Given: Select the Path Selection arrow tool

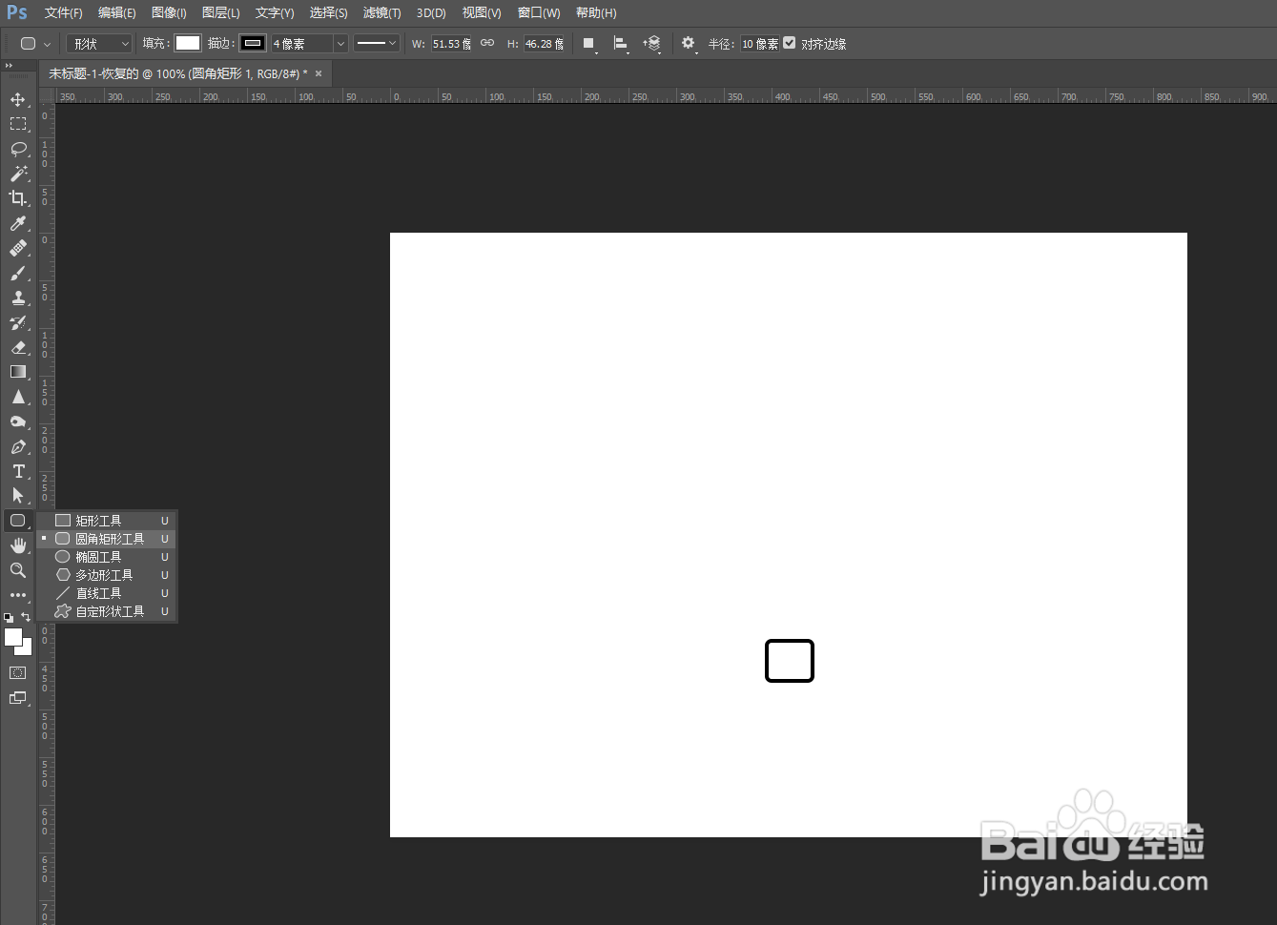Looking at the screenshot, I should [18, 496].
